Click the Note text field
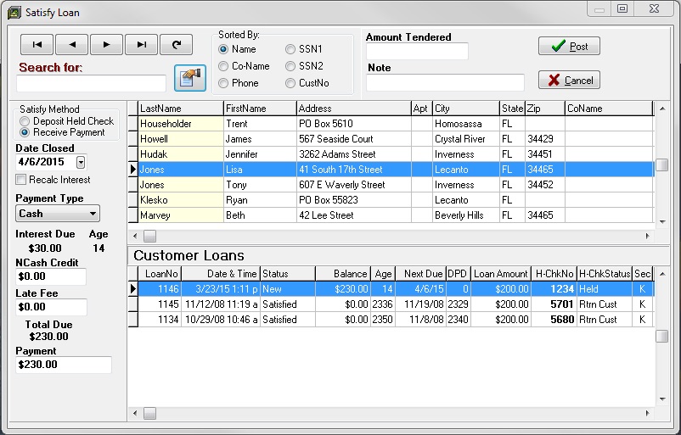 pyautogui.click(x=445, y=82)
